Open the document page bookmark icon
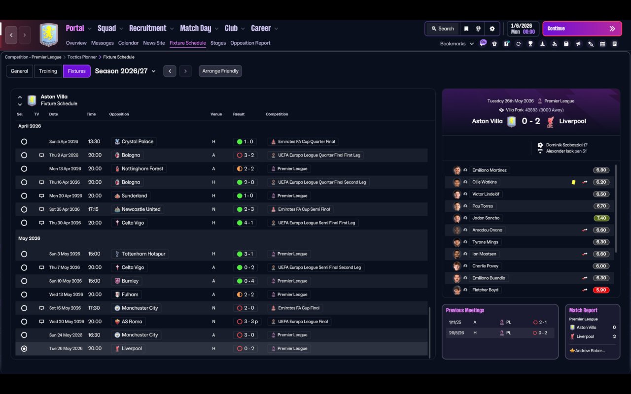Image resolution: width=631 pixels, height=394 pixels. click(566, 44)
